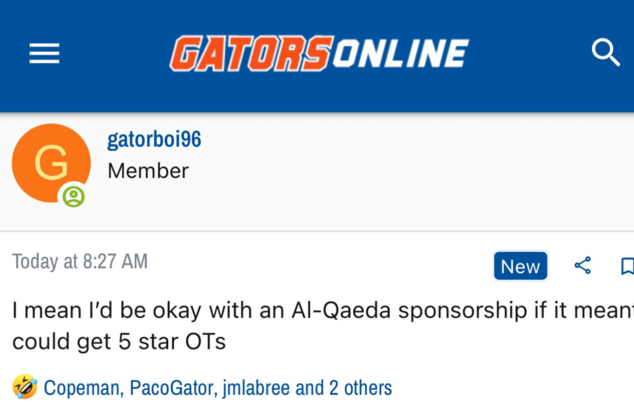Open gatorboi96's orange G avatar
This screenshot has height=417, width=634.
pyautogui.click(x=51, y=163)
